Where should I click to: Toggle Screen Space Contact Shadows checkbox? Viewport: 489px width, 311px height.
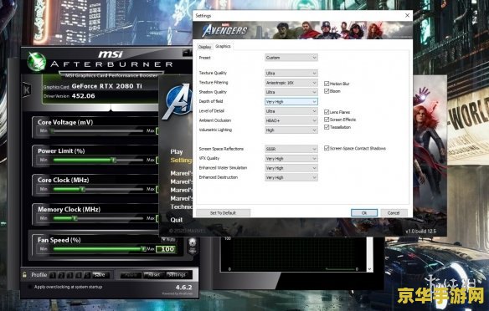click(327, 148)
